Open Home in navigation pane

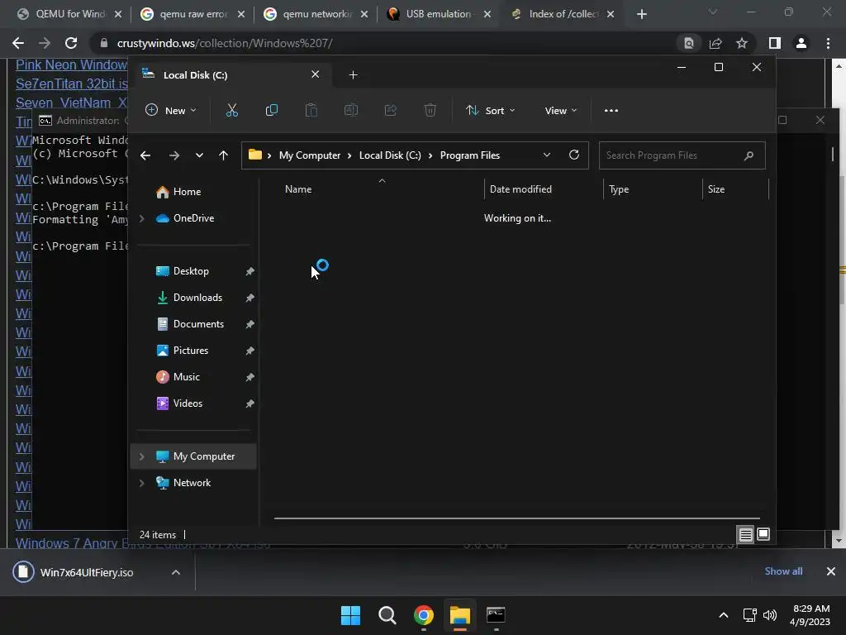click(x=187, y=192)
